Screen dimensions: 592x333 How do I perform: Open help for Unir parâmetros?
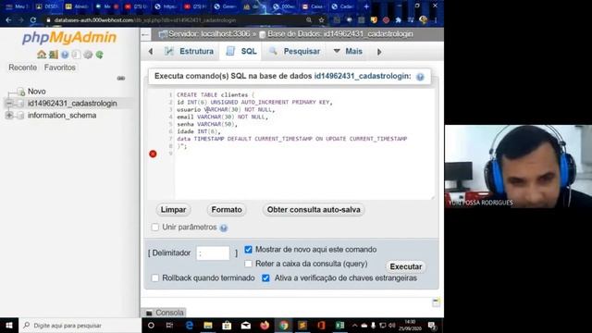[224, 228]
